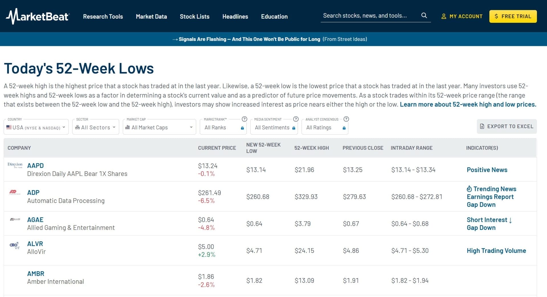
Task: Open the ADP ticker link
Action: pyautogui.click(x=33, y=192)
